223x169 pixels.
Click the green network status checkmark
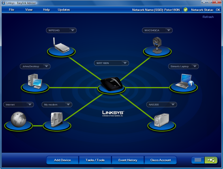[x=185, y=10]
